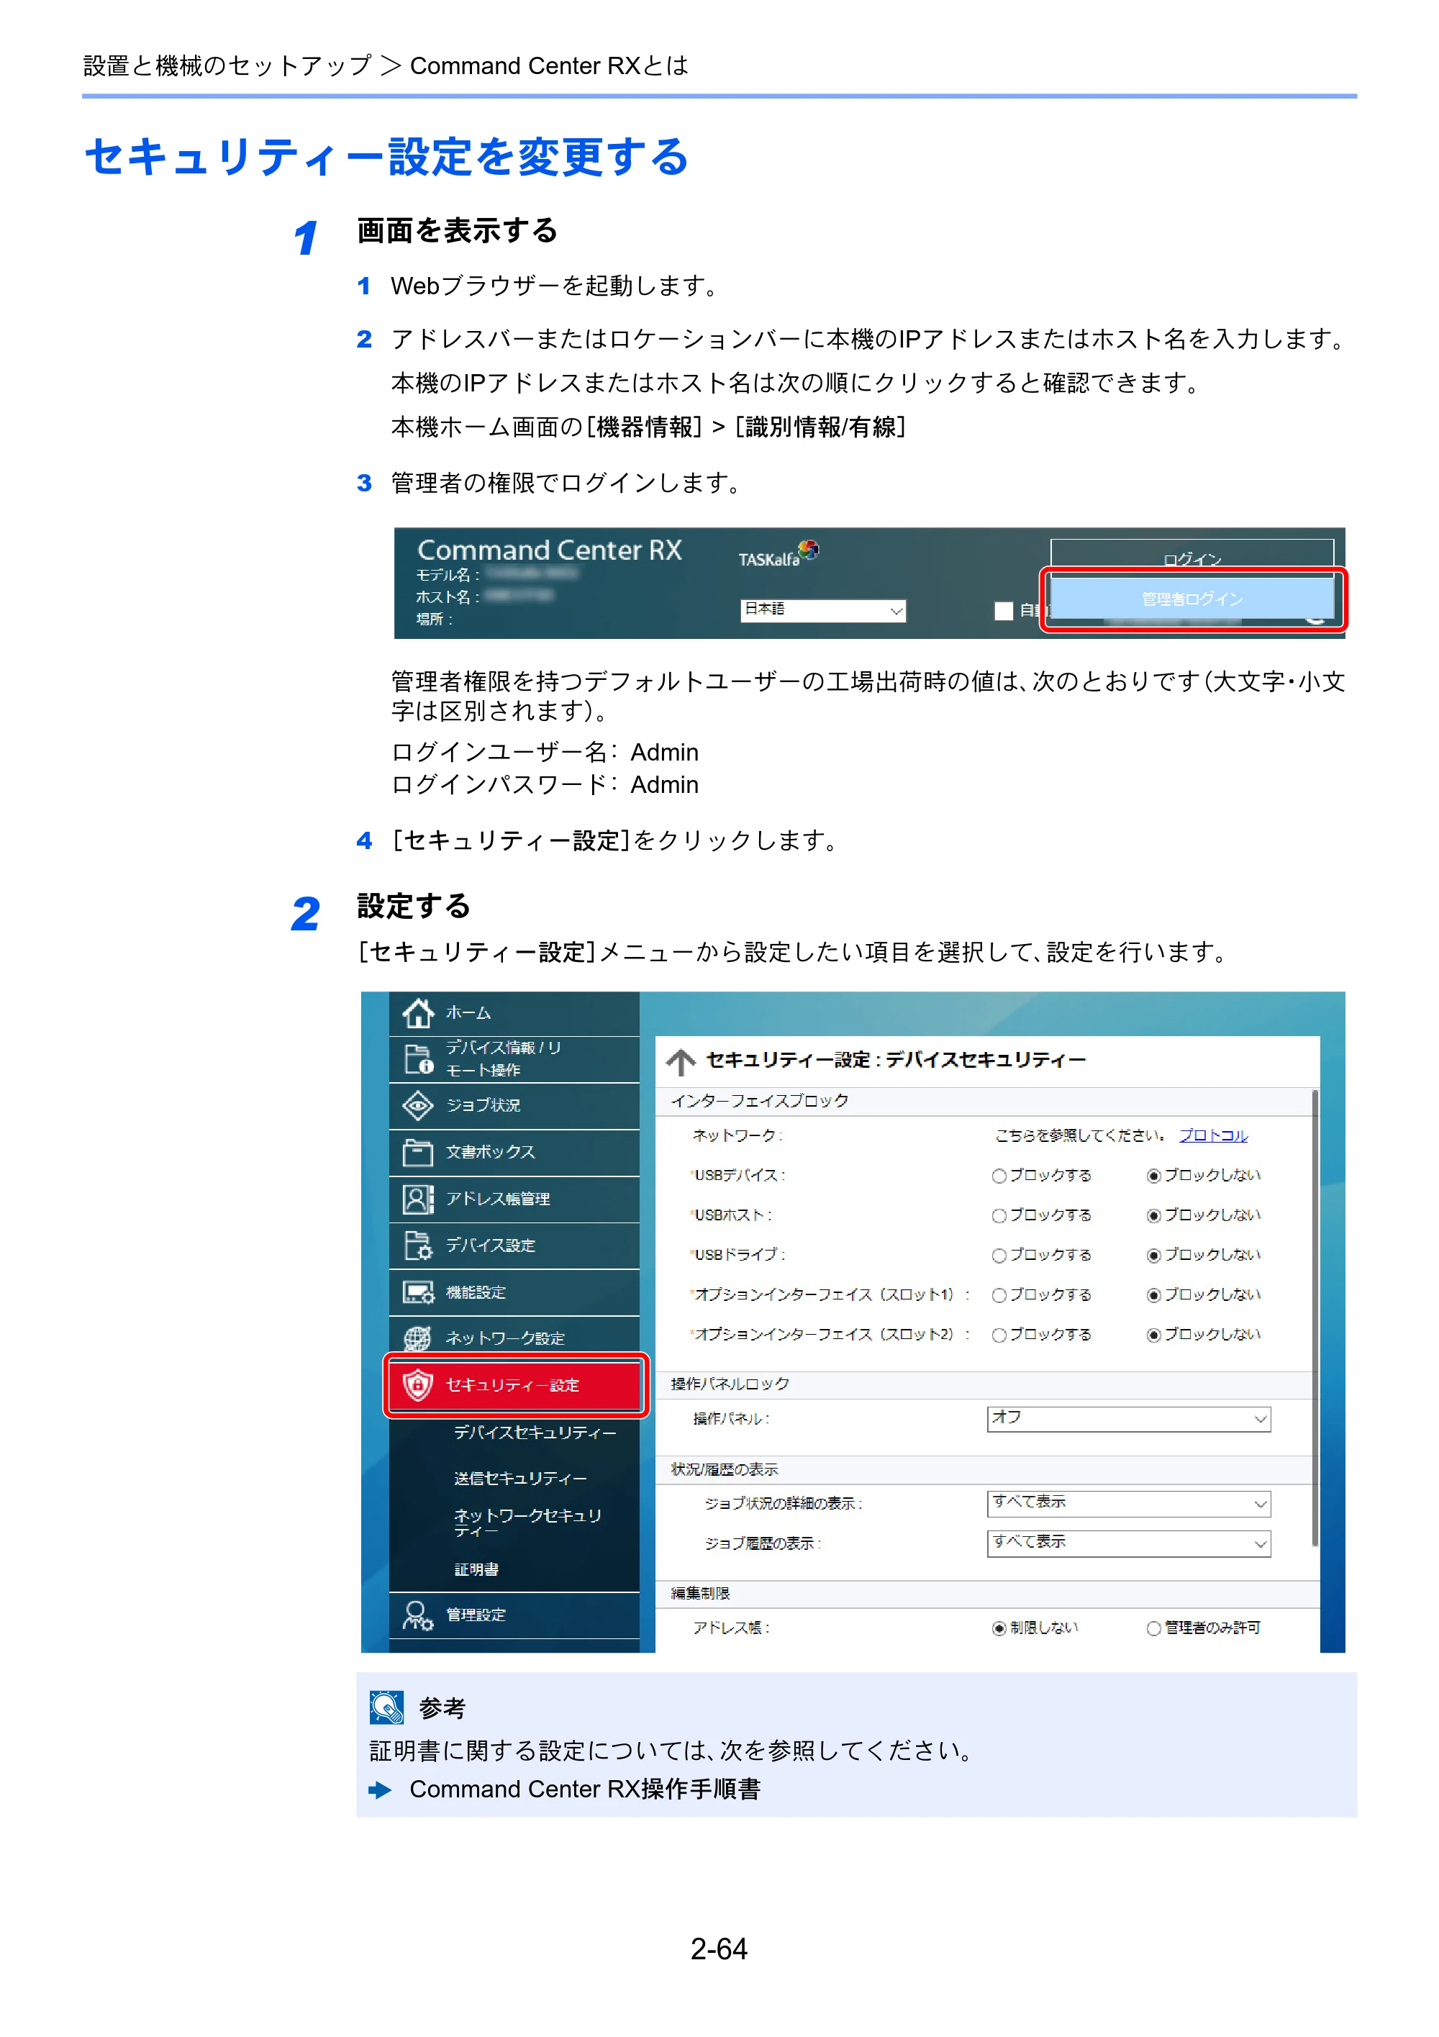
Task: Click the Network Settings globe icon
Action: (418, 1338)
